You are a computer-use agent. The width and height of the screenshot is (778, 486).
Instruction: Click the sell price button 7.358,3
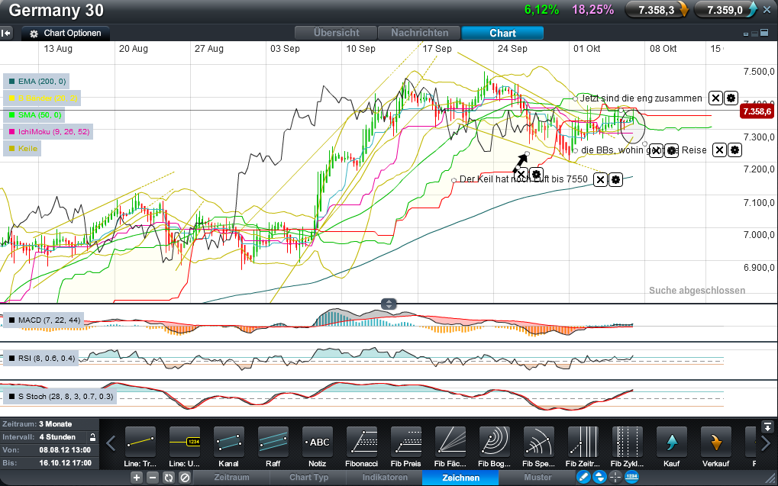click(657, 9)
